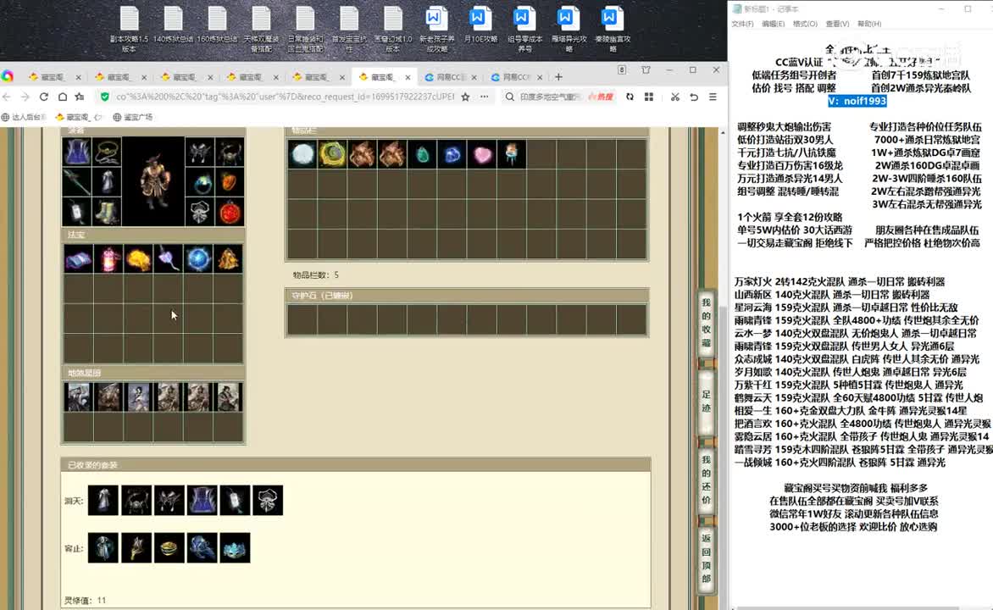993x610 pixels.
Task: Click Notepad line starting 山西新区
Action: pos(831,295)
